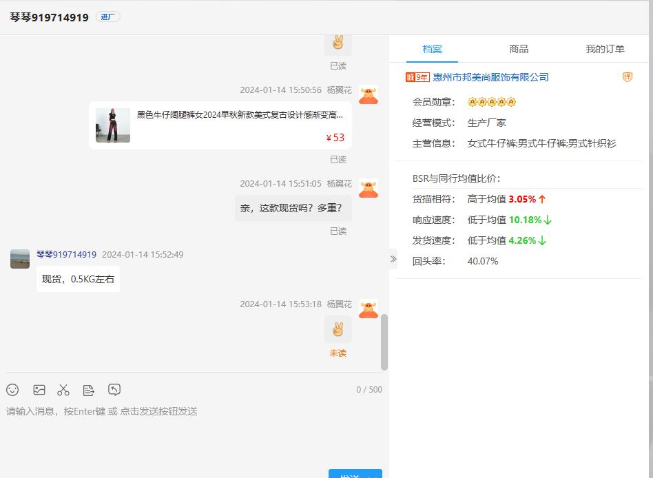
Task: Click the orange shield guarantee badge
Action: pos(627,77)
